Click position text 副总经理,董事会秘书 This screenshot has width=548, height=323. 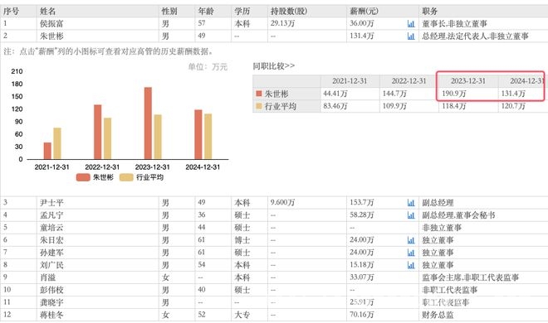click(x=458, y=215)
